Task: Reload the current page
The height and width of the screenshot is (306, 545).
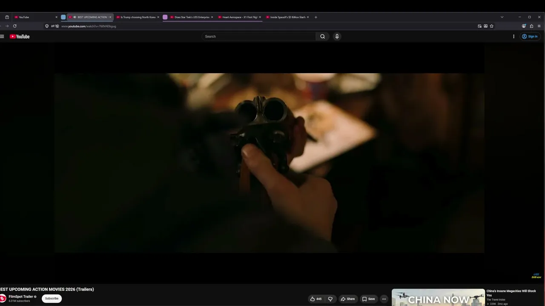Action: tap(14, 26)
